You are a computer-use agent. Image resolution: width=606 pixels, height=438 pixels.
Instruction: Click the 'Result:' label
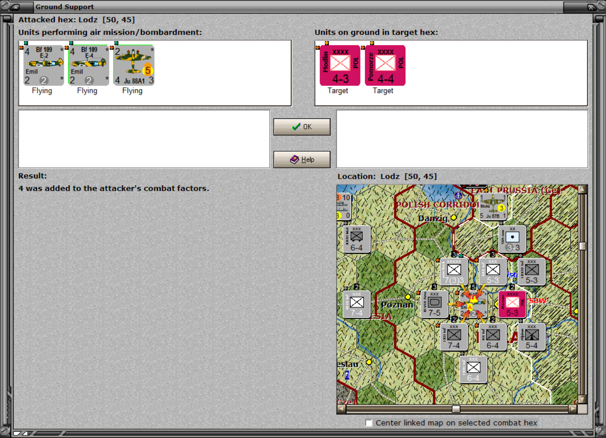point(32,176)
